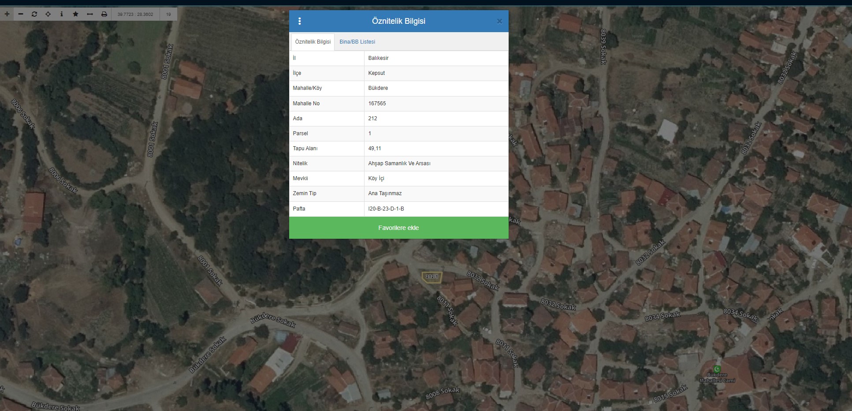
Task: Zoom in with the plus icon
Action: coord(7,14)
